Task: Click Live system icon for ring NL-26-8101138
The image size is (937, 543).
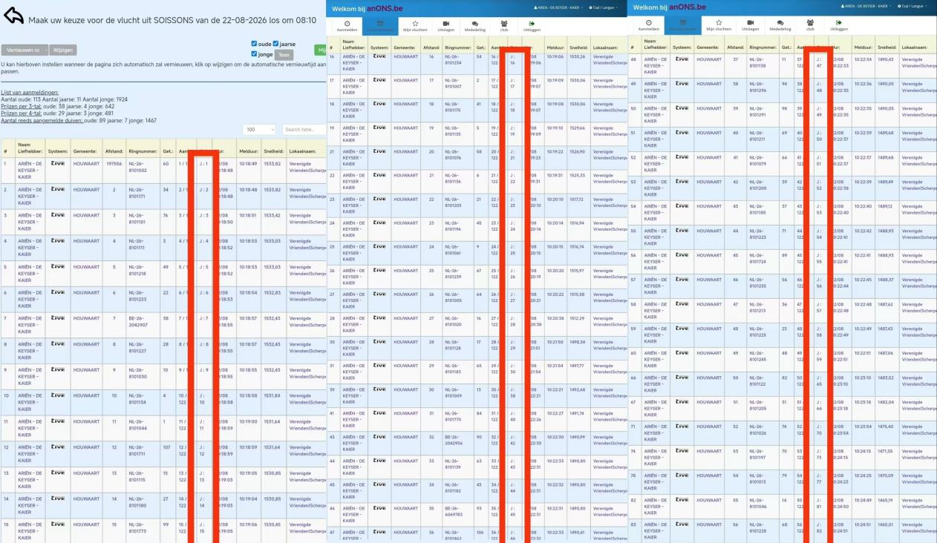Action: 682,59
